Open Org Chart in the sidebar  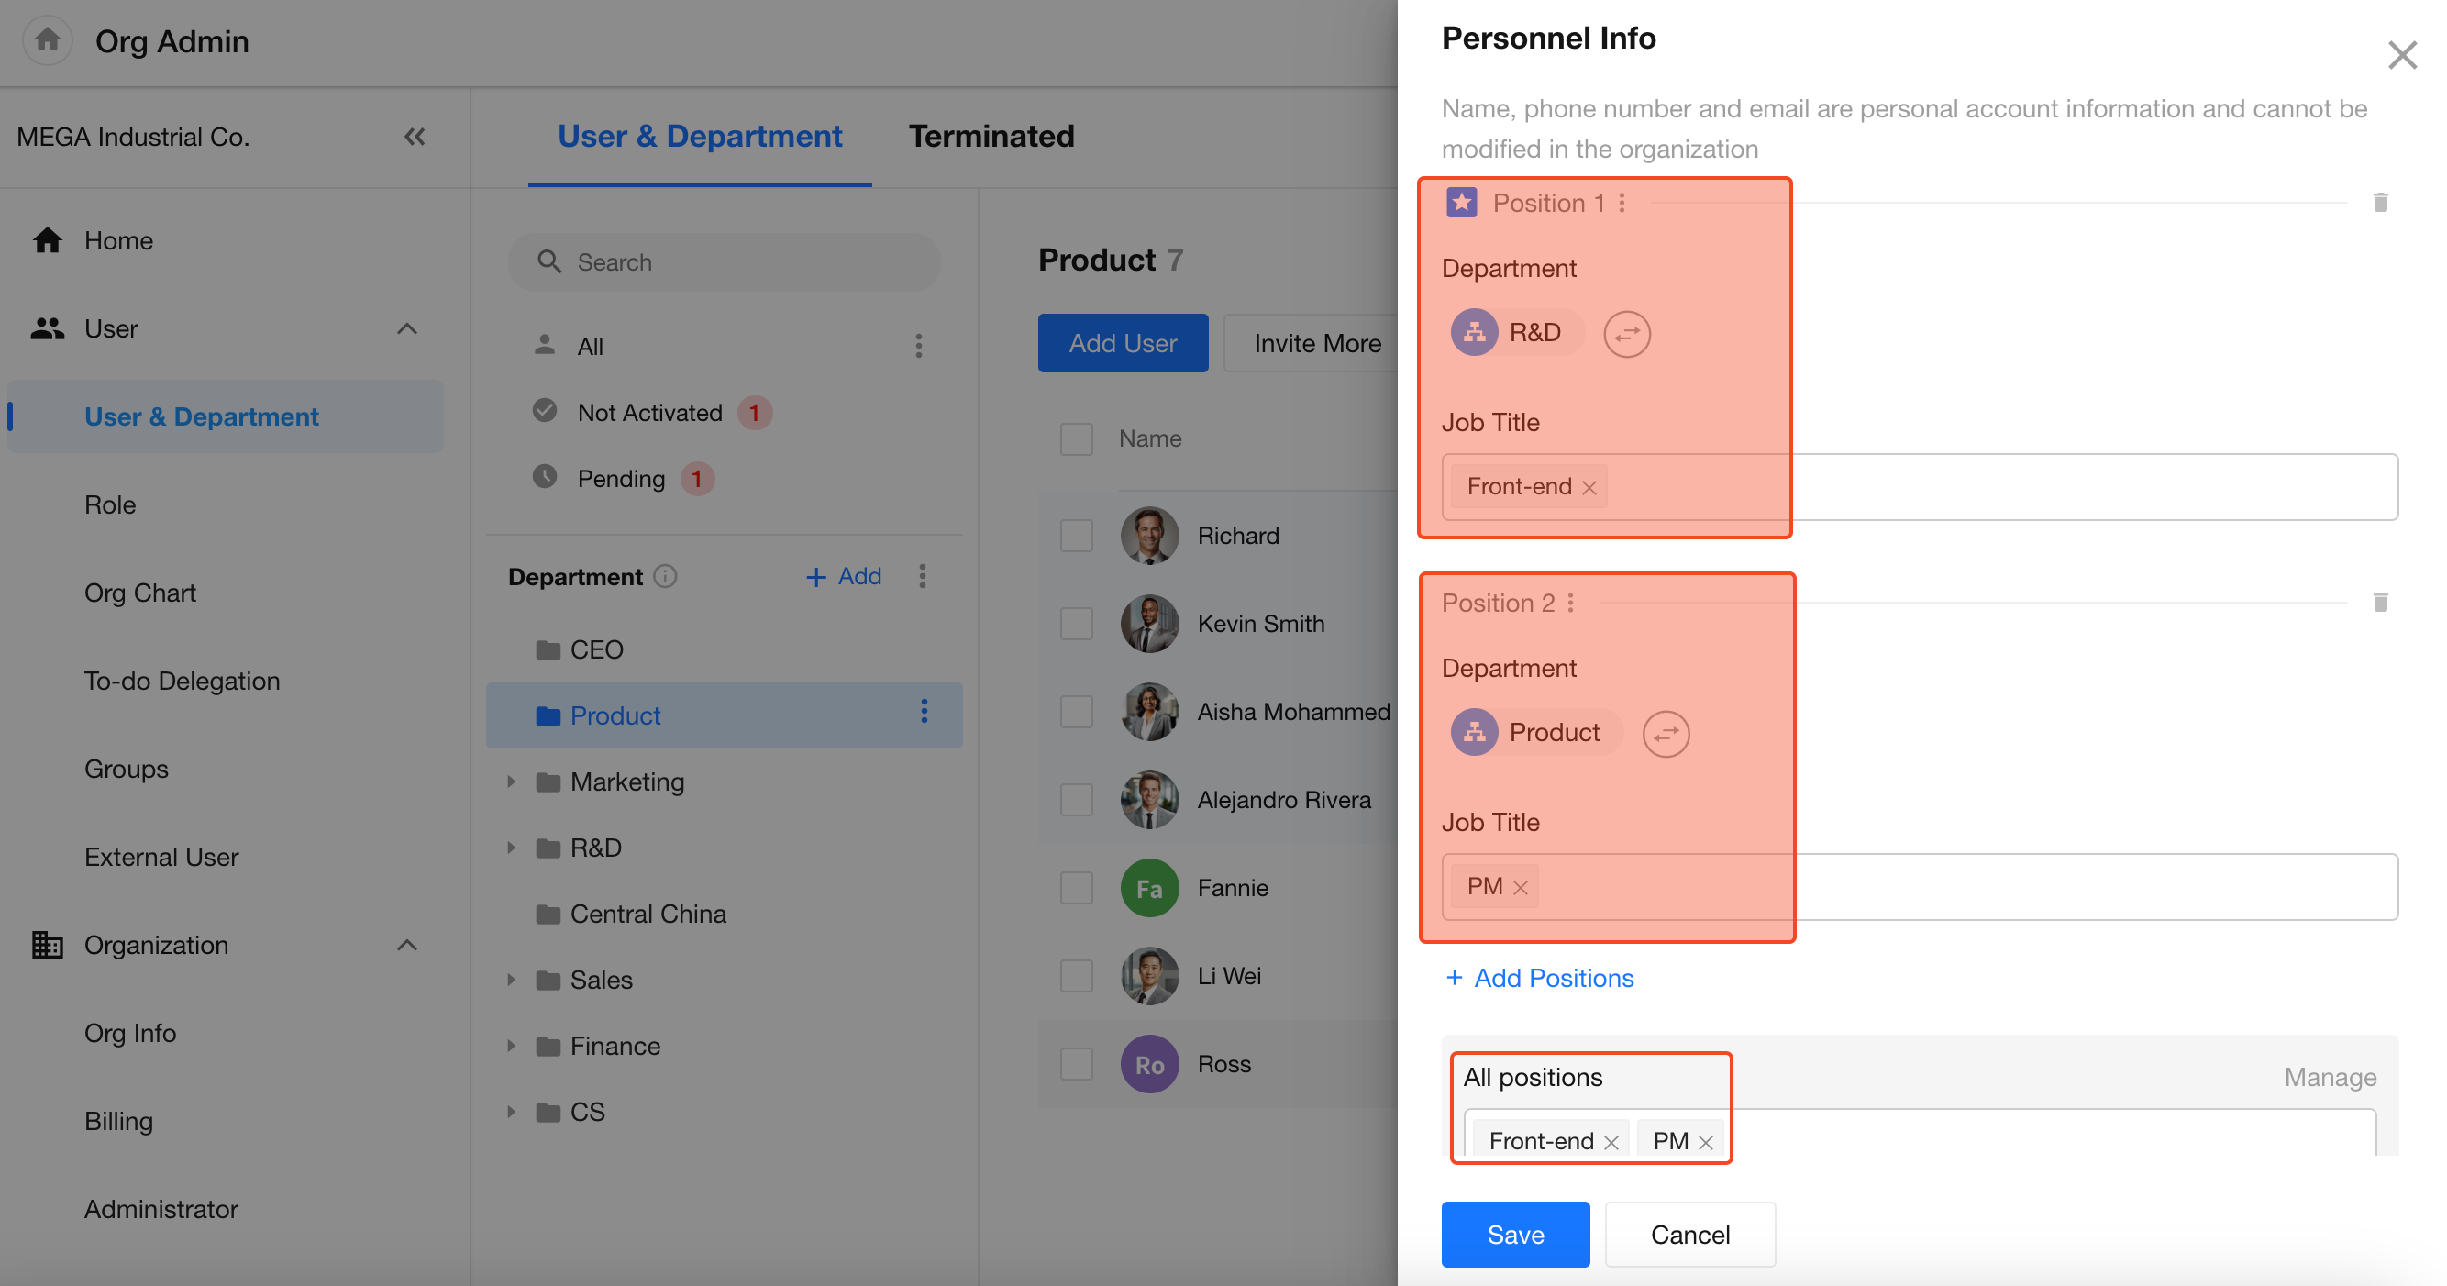coord(139,593)
